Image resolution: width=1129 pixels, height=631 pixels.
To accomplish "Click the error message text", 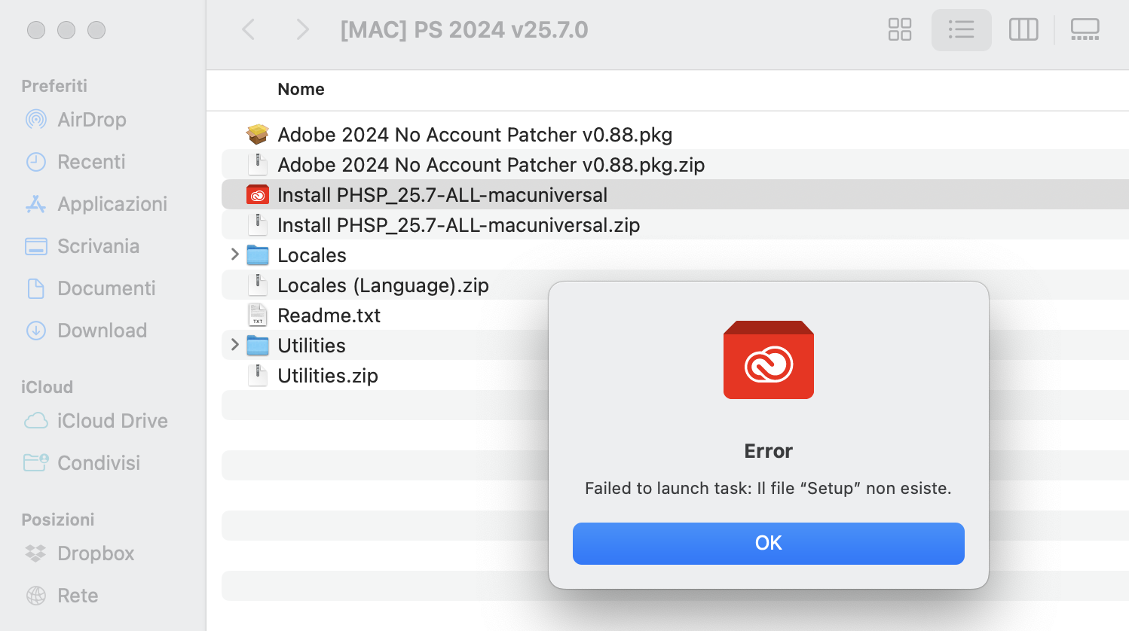I will pyautogui.click(x=768, y=488).
